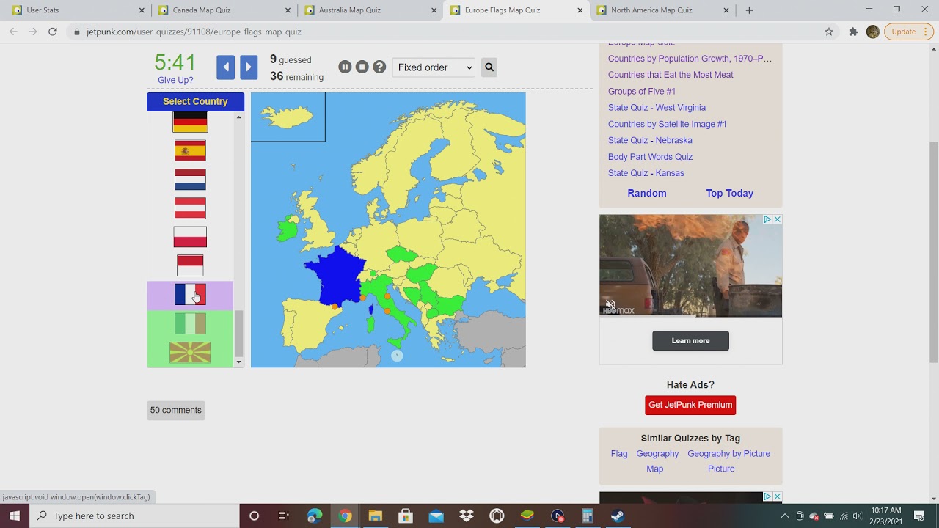
Task: Select the Poland flag in the list
Action: pos(190,237)
